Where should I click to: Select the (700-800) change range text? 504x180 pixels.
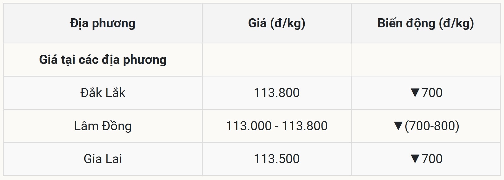(x=432, y=126)
